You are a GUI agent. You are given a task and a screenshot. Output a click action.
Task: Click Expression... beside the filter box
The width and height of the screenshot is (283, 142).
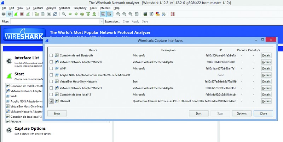(112, 21)
